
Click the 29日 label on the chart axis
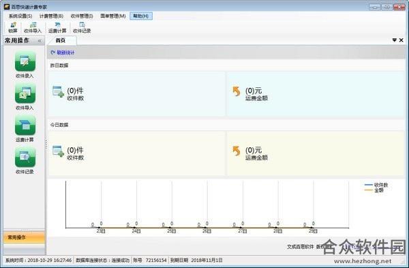pos(313,231)
